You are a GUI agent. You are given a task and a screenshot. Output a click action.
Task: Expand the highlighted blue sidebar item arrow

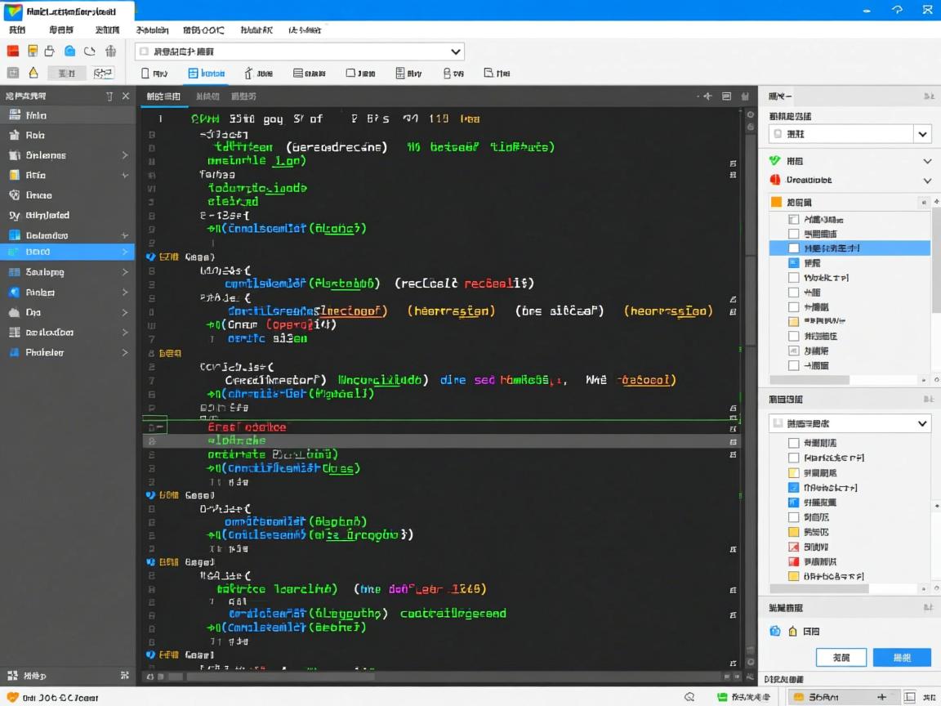click(125, 252)
